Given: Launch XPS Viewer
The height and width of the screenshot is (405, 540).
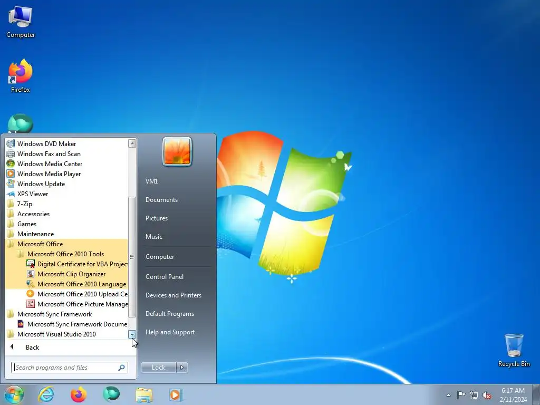Looking at the screenshot, I should (66, 194).
